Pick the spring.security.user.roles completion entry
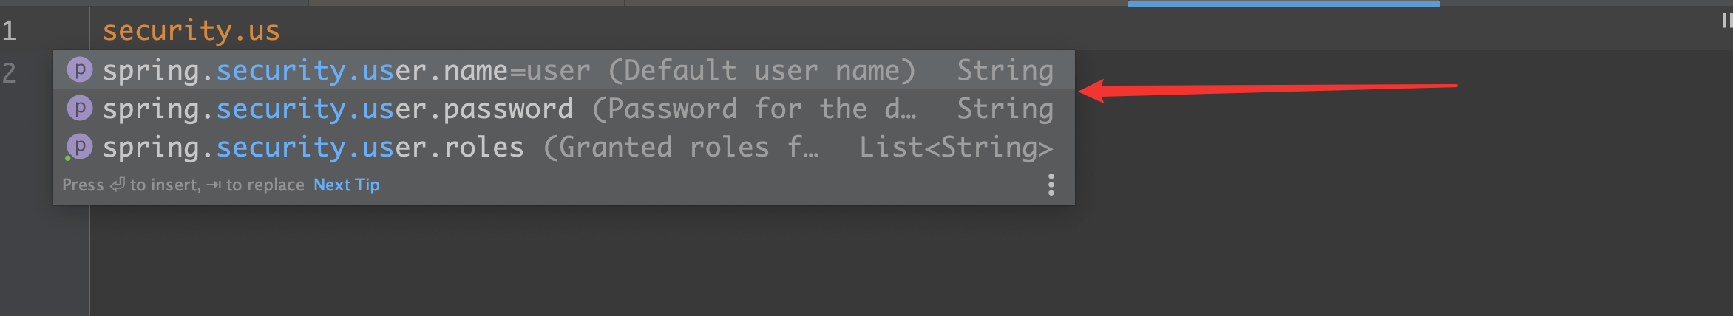 312,148
